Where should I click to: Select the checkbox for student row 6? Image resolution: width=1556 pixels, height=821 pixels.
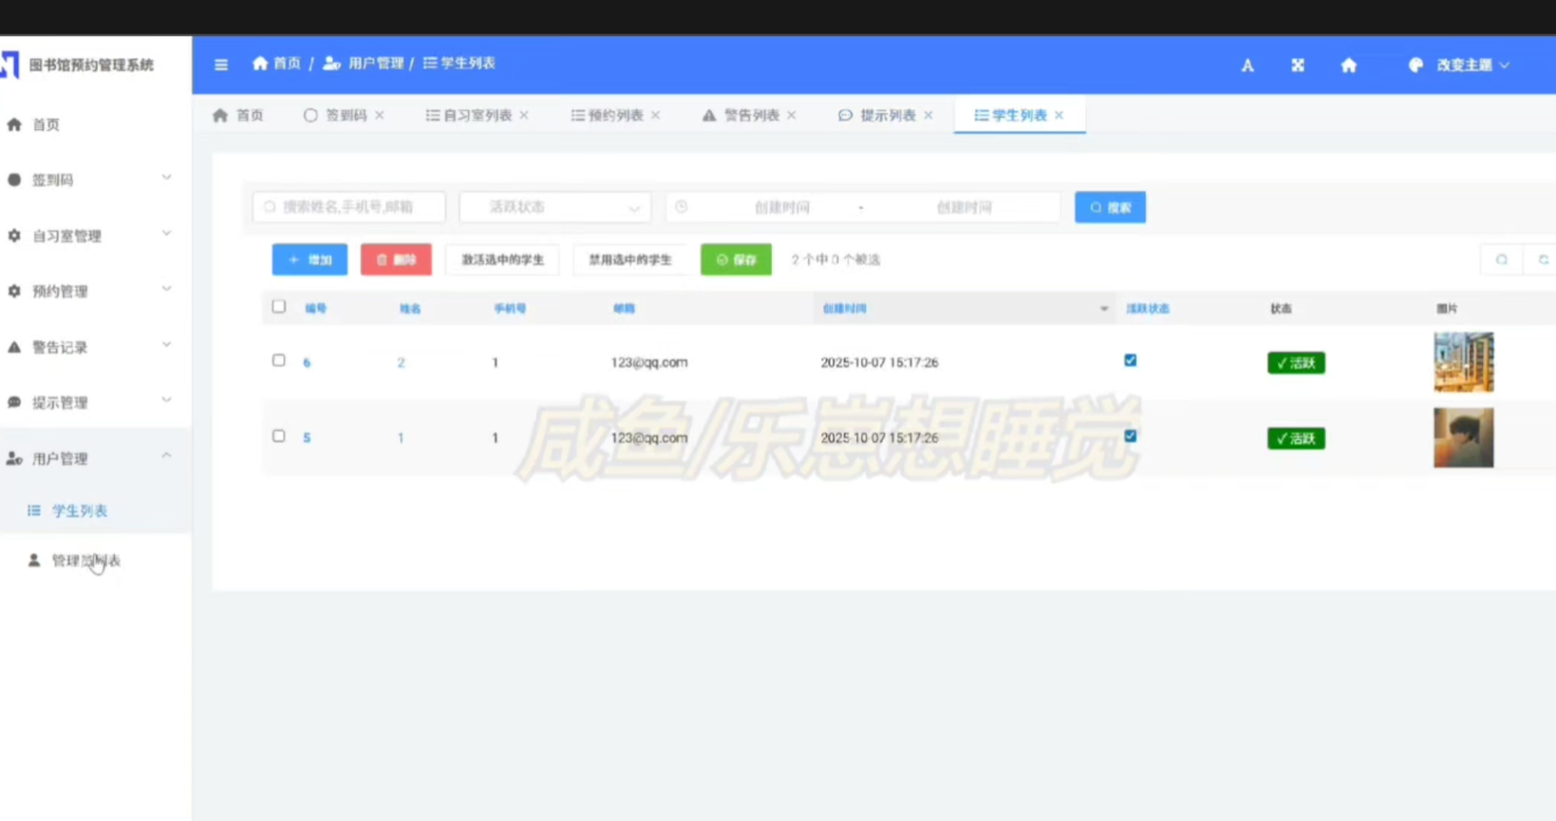[279, 361]
